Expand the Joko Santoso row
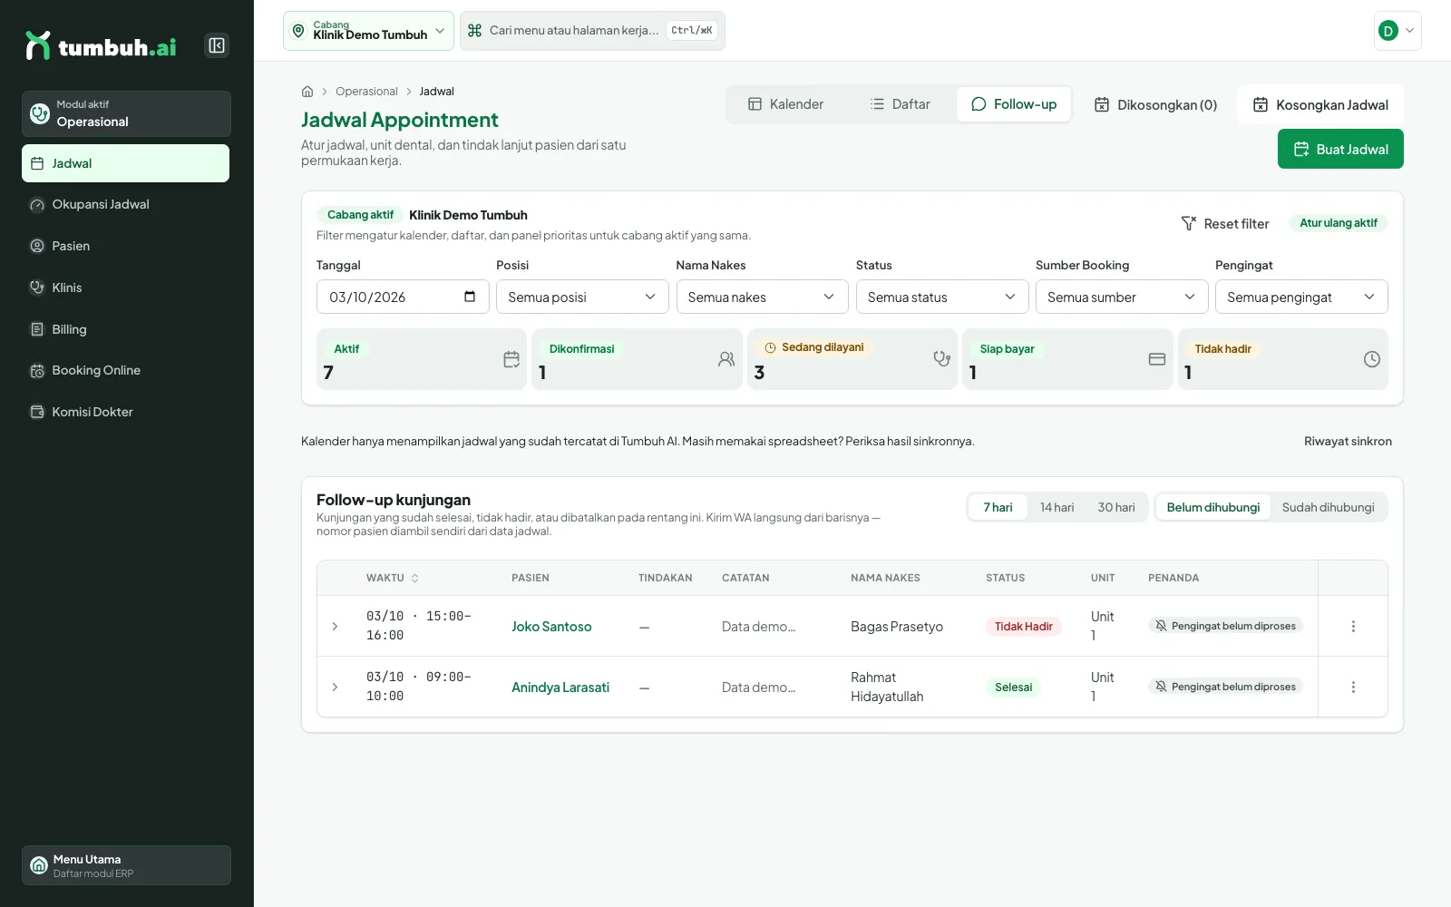The image size is (1451, 907). tap(335, 627)
